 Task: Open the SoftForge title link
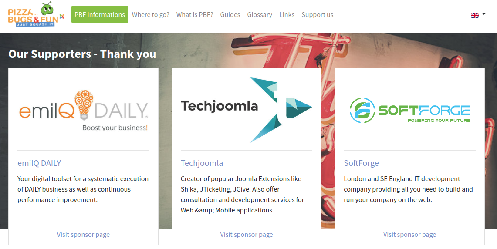point(361,163)
